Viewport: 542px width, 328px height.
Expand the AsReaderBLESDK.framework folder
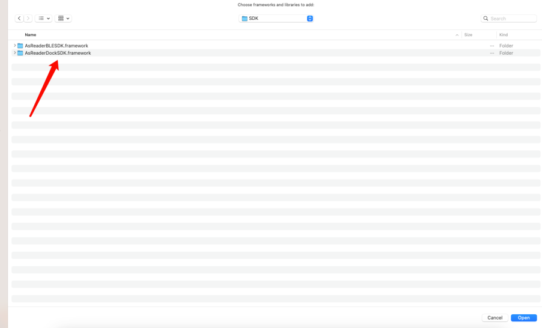[x=15, y=46]
